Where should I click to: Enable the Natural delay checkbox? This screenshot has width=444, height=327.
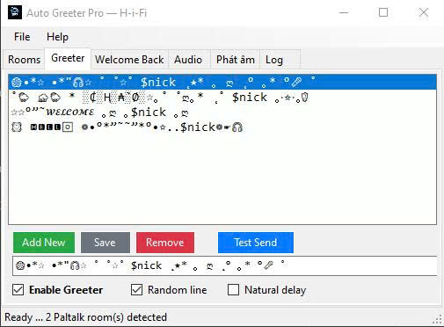tap(233, 290)
